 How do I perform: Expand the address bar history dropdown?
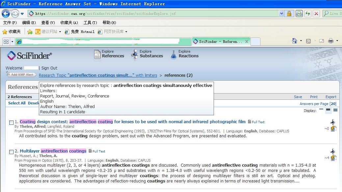tap(281, 14)
